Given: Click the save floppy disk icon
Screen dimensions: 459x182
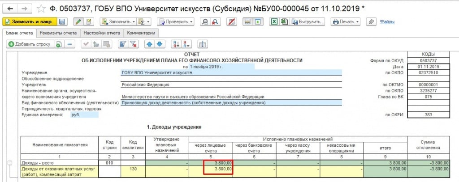Looking at the screenshot, I should click(62, 21).
